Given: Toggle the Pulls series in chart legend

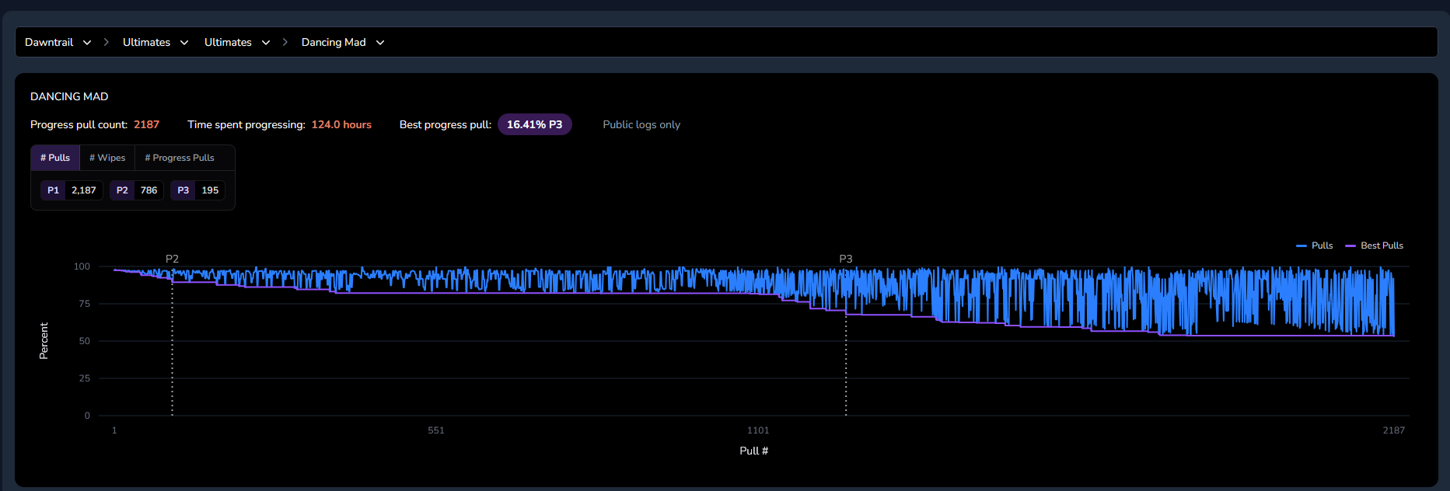Looking at the screenshot, I should [x=1315, y=245].
